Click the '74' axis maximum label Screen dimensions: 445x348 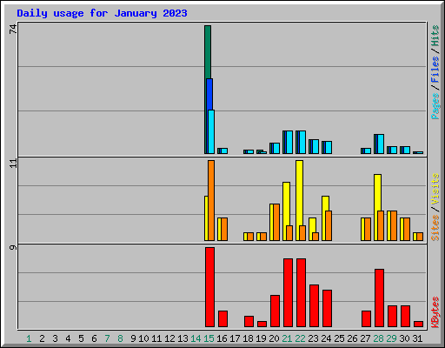click(13, 29)
